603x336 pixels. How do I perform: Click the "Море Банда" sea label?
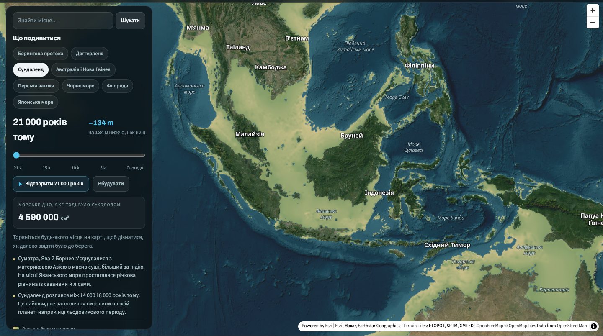pyautogui.click(x=451, y=218)
